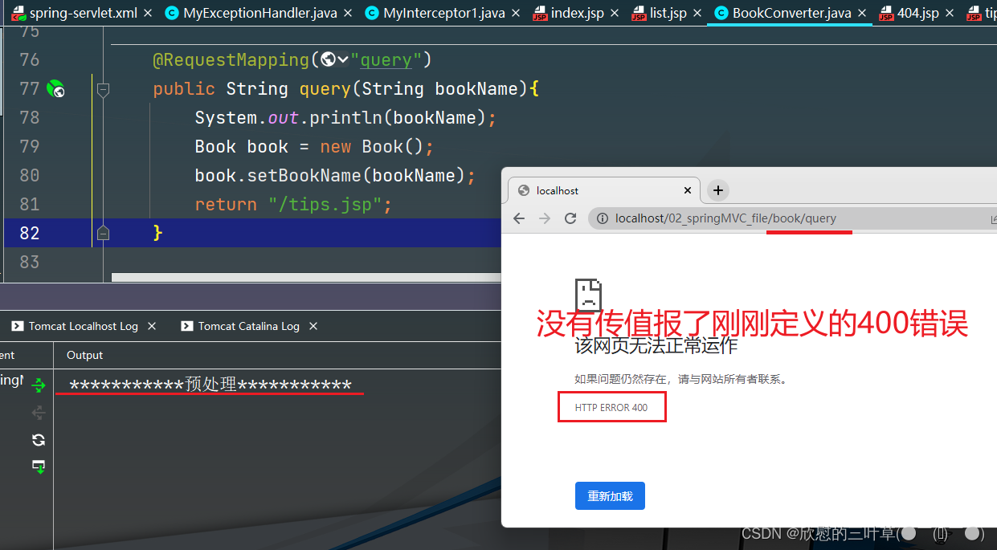Viewport: 997px width, 550px height.
Task: Click the "query" mapping string on line 76
Action: (x=386, y=59)
